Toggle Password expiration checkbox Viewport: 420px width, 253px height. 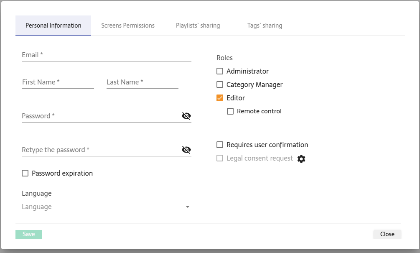[25, 173]
